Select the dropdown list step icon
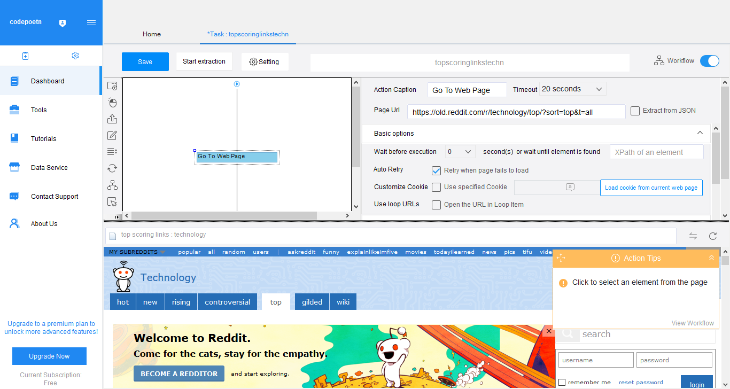This screenshot has height=389, width=730. pos(112,152)
